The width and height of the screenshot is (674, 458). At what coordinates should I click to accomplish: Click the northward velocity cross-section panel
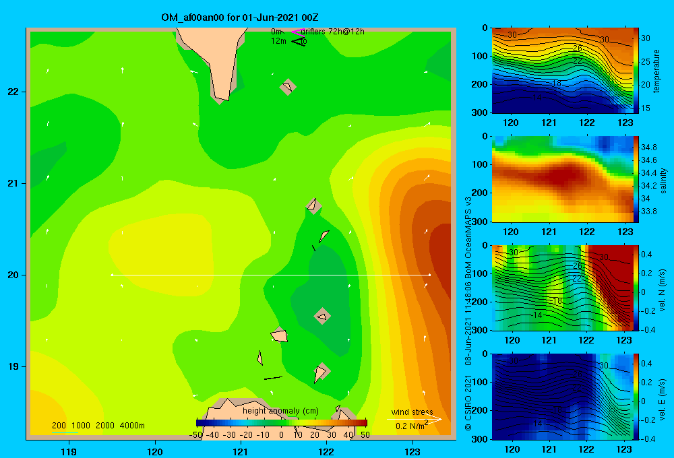(x=562, y=288)
